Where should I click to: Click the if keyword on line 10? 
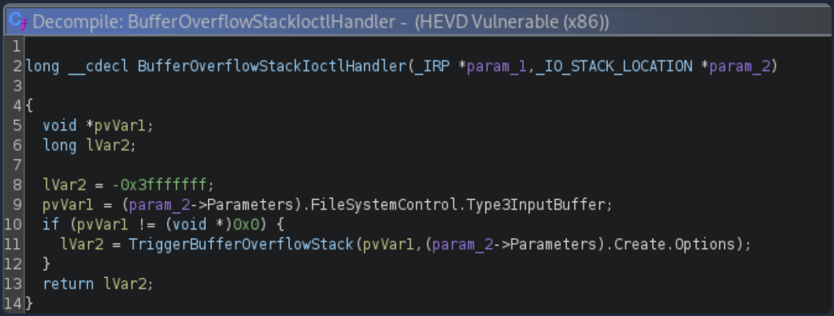click(x=51, y=225)
